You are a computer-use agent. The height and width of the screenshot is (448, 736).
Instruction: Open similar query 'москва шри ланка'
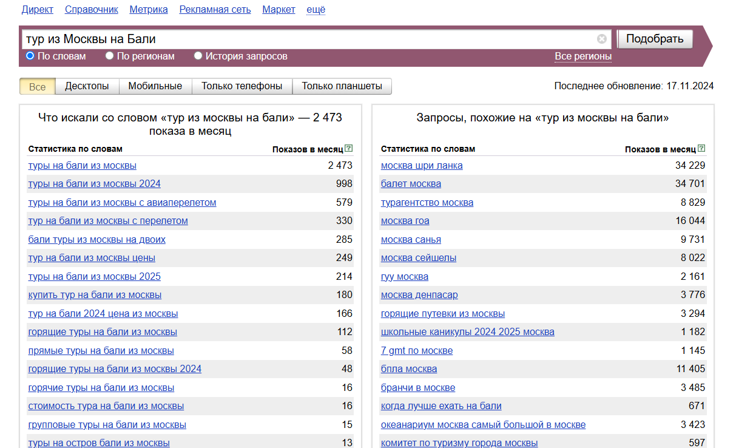pyautogui.click(x=422, y=166)
